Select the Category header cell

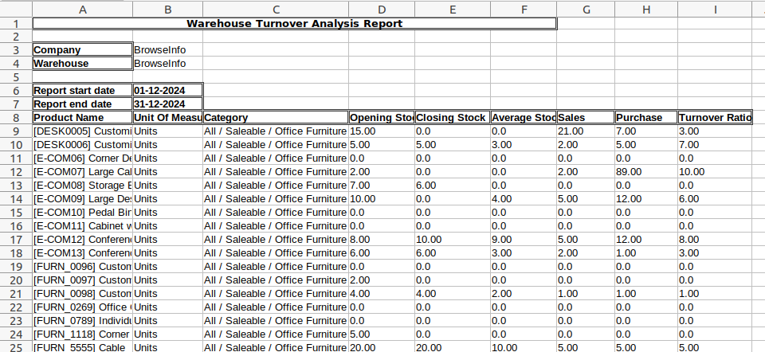[x=275, y=117]
